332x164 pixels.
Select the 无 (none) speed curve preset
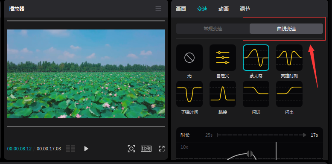tap(189, 58)
